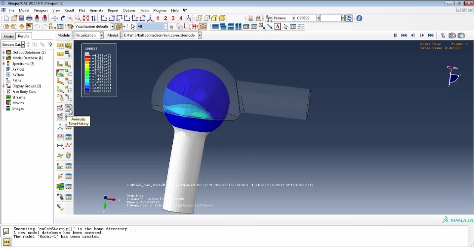Select the Free Body Cuts tree item

click(x=24, y=91)
